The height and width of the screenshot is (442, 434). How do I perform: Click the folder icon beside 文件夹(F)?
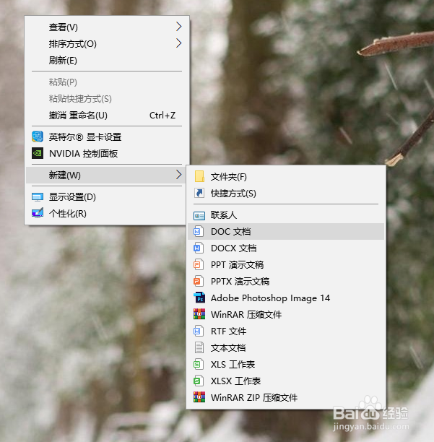(x=199, y=176)
